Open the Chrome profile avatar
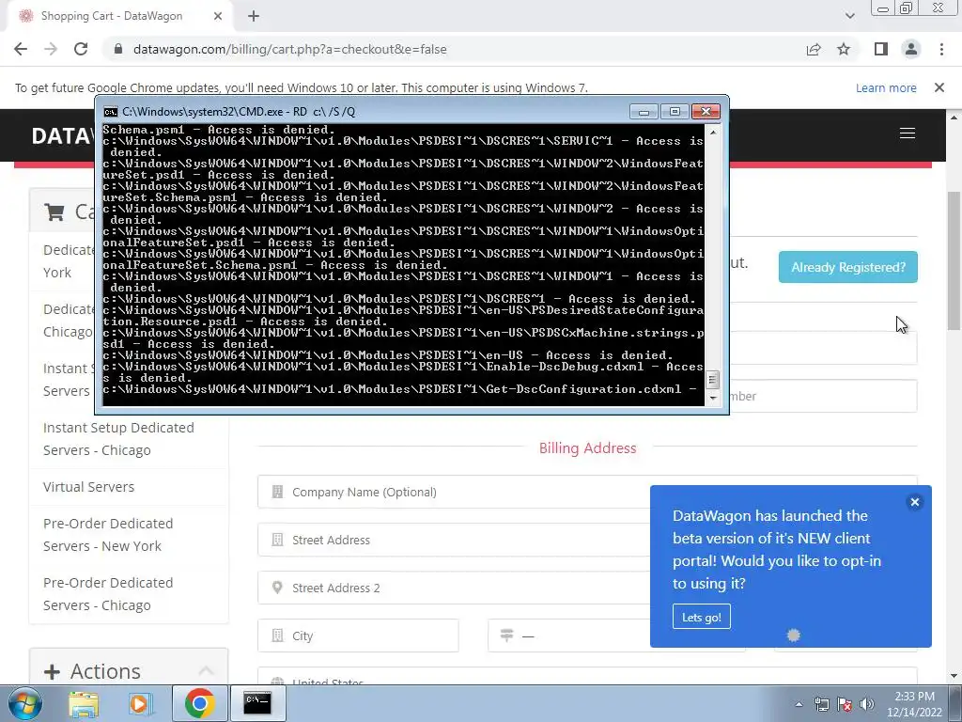Image resolution: width=962 pixels, height=722 pixels. [x=911, y=49]
